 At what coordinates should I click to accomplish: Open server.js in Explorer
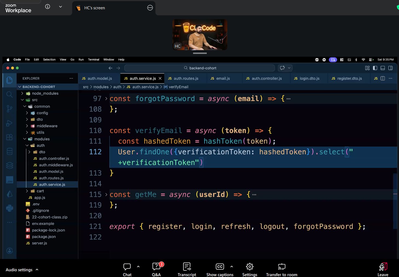click(x=39, y=243)
